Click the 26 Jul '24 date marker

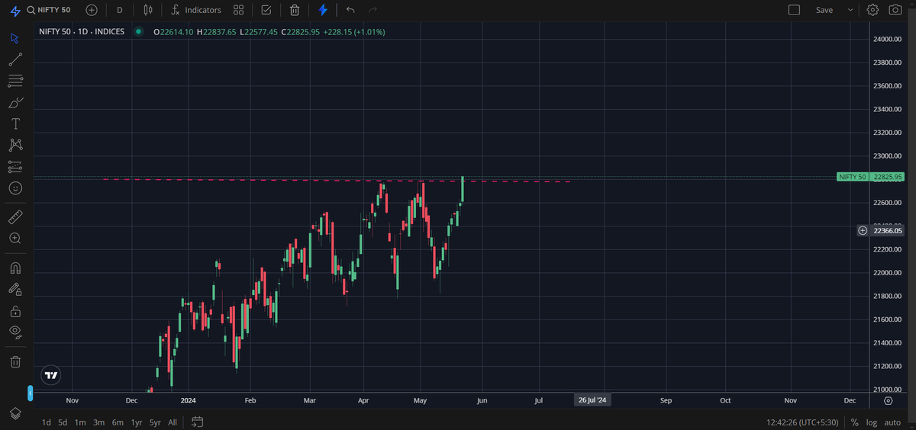pyautogui.click(x=592, y=400)
